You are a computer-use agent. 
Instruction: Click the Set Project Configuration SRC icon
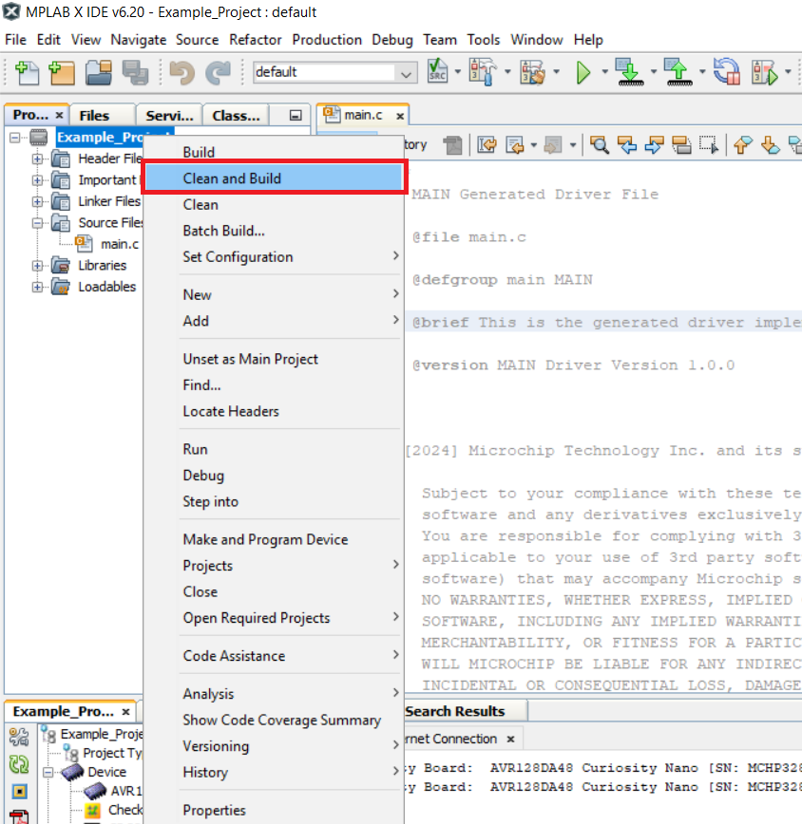[x=437, y=71]
